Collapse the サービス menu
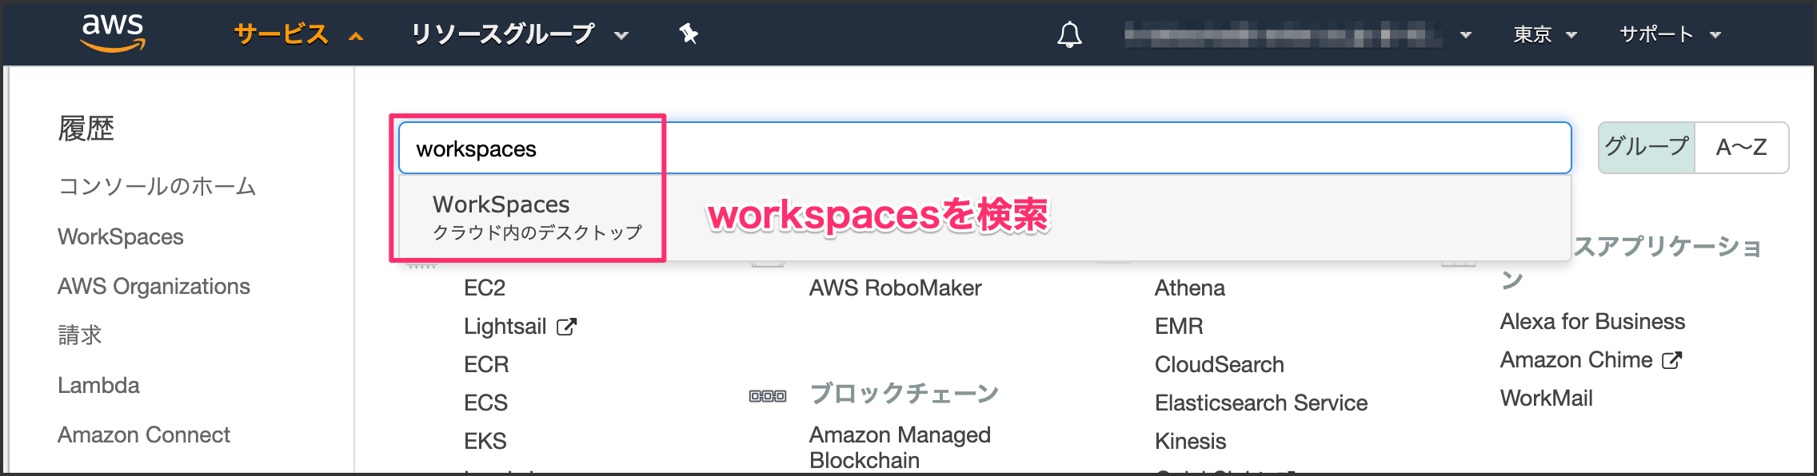Viewport: 1817px width, 476px height. pyautogui.click(x=298, y=34)
